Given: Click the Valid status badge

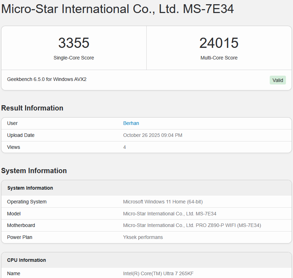Looking at the screenshot, I should point(278,80).
